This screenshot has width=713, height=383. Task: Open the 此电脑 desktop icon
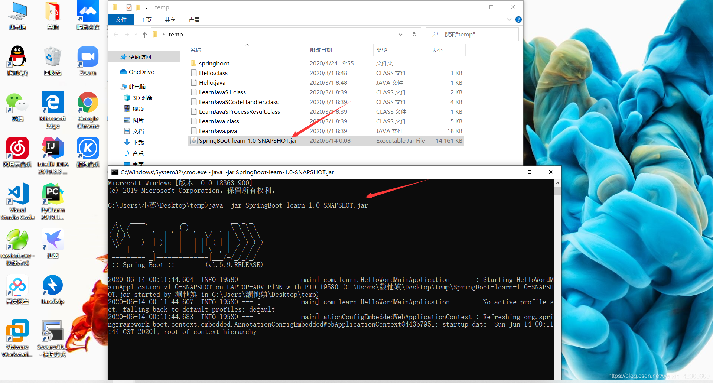(x=17, y=16)
